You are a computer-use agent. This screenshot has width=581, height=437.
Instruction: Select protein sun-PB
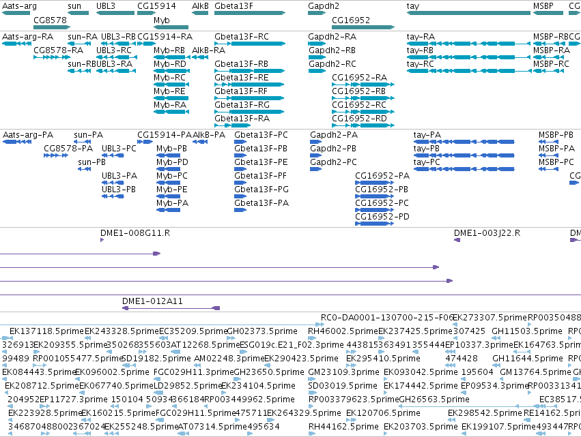tap(85, 169)
